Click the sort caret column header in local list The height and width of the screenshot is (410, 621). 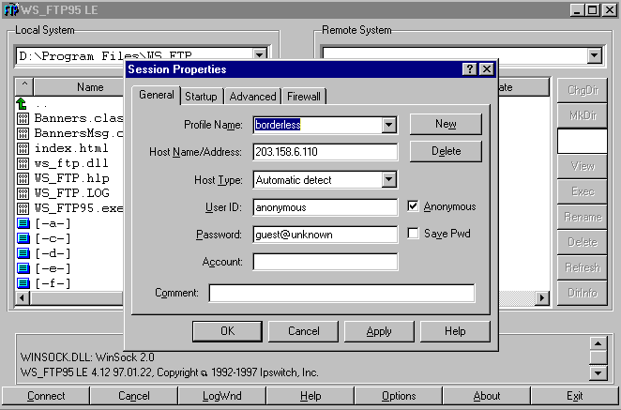click(x=24, y=86)
